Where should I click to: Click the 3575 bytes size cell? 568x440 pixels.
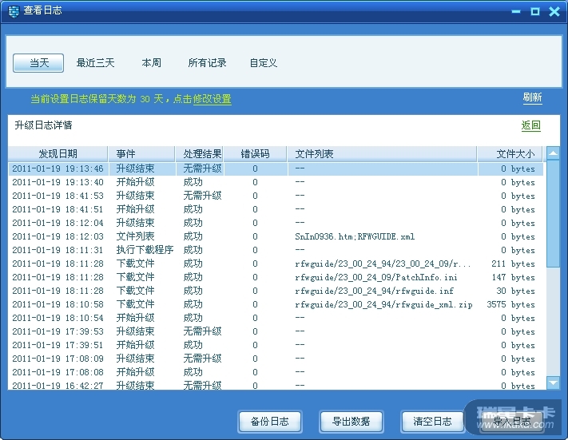click(510, 304)
